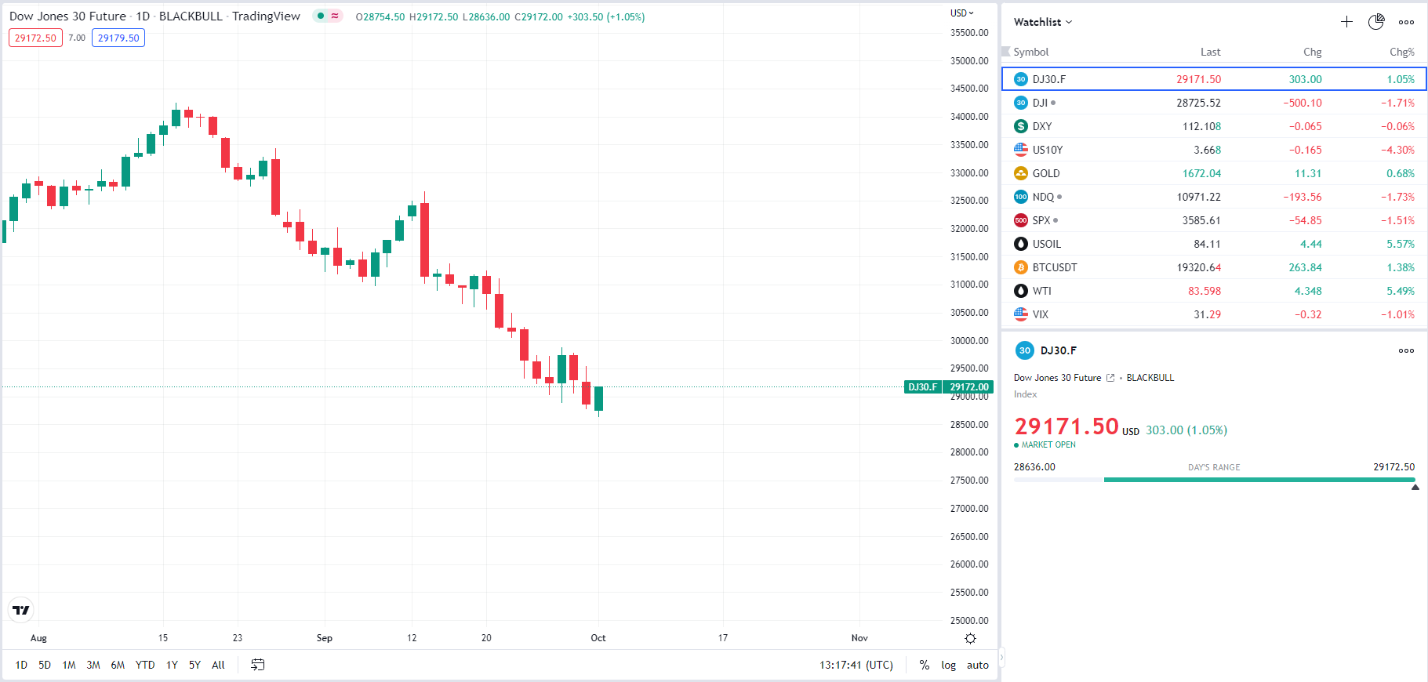
Task: Click the red sell price 29172.50 button
Action: point(35,38)
